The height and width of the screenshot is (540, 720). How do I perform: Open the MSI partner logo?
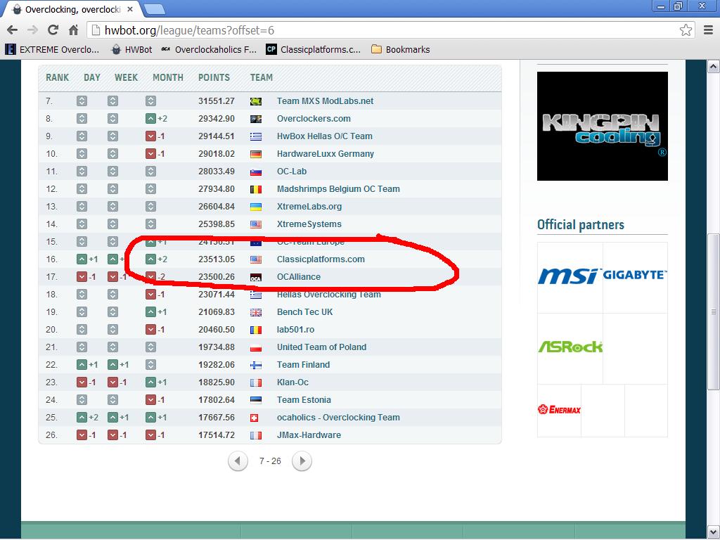(570, 276)
